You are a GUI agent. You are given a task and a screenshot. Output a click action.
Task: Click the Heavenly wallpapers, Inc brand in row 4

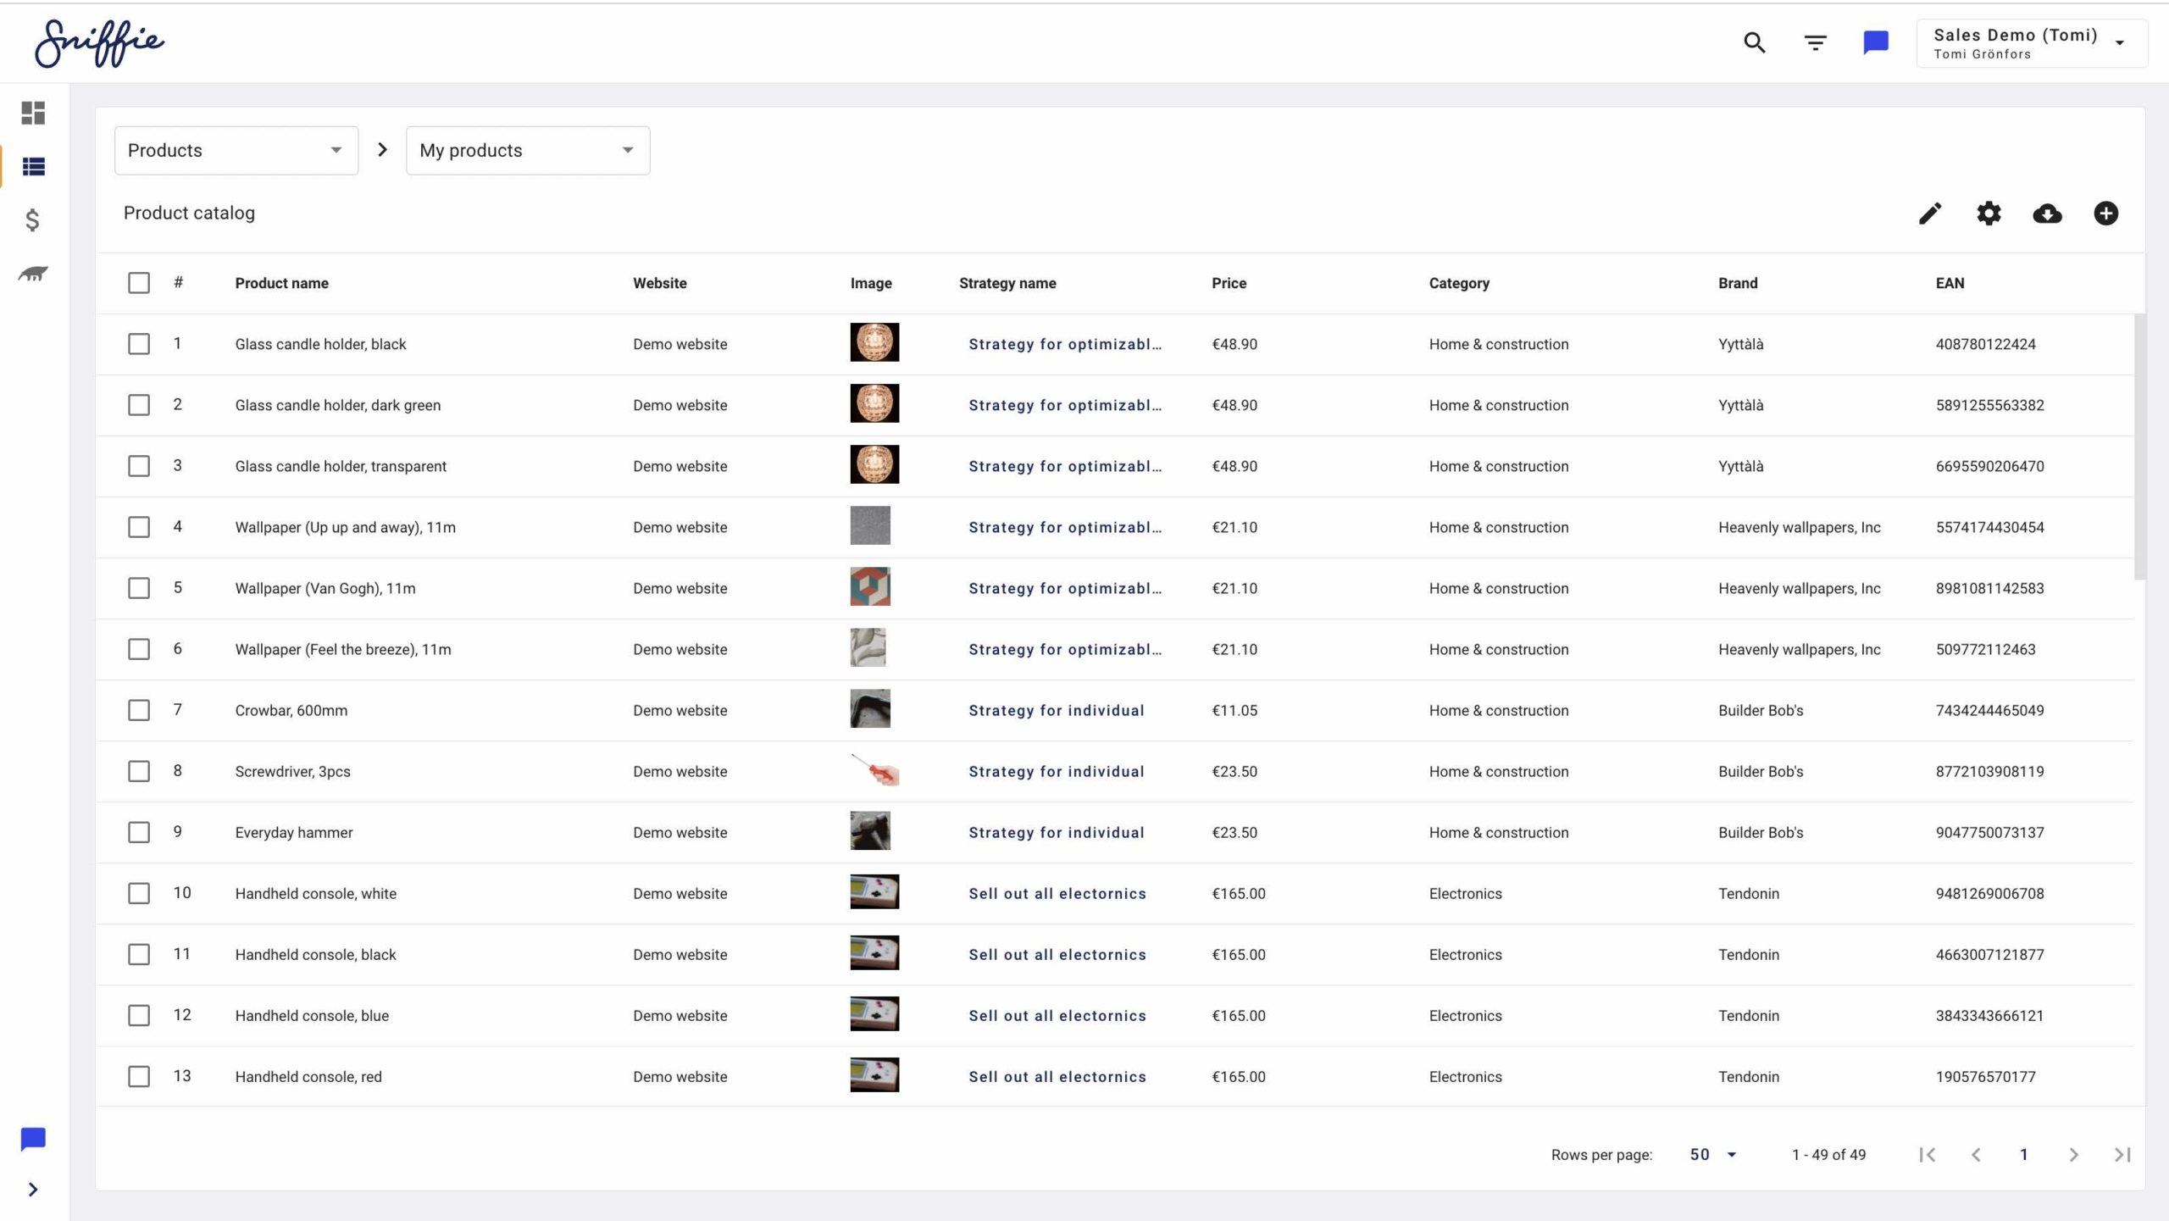pos(1800,527)
